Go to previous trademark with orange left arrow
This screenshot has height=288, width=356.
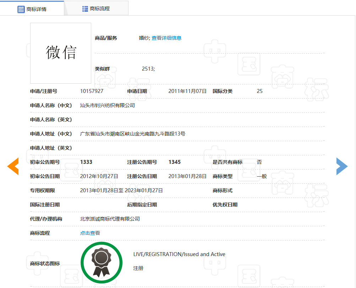[13, 166]
